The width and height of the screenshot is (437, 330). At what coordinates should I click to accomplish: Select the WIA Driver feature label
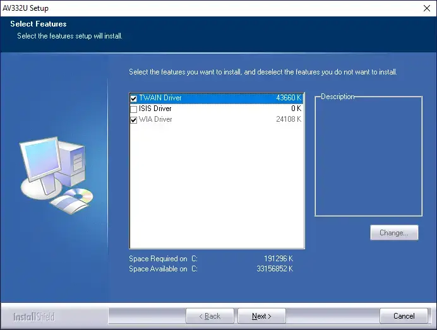point(155,120)
